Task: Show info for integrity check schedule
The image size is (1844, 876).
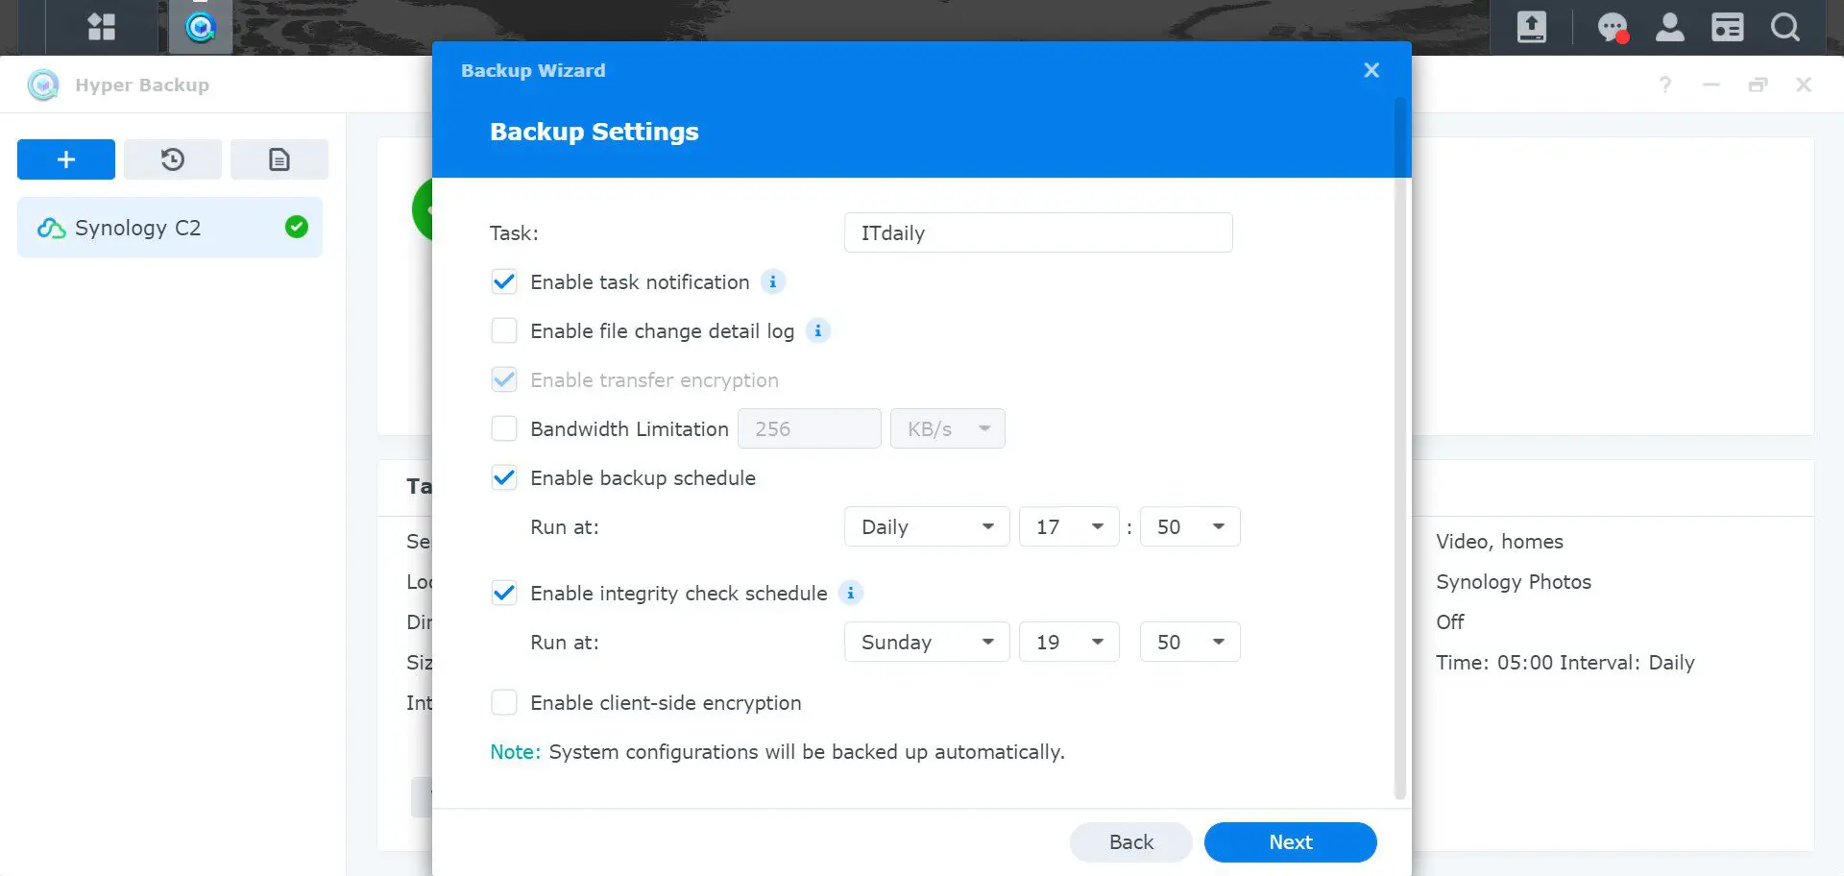Action: (850, 593)
